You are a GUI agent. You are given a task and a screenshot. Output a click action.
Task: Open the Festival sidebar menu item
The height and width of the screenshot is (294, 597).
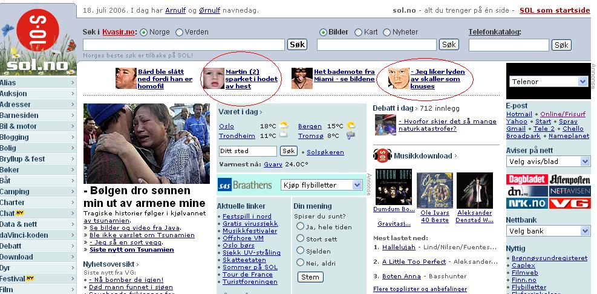pos(38,278)
